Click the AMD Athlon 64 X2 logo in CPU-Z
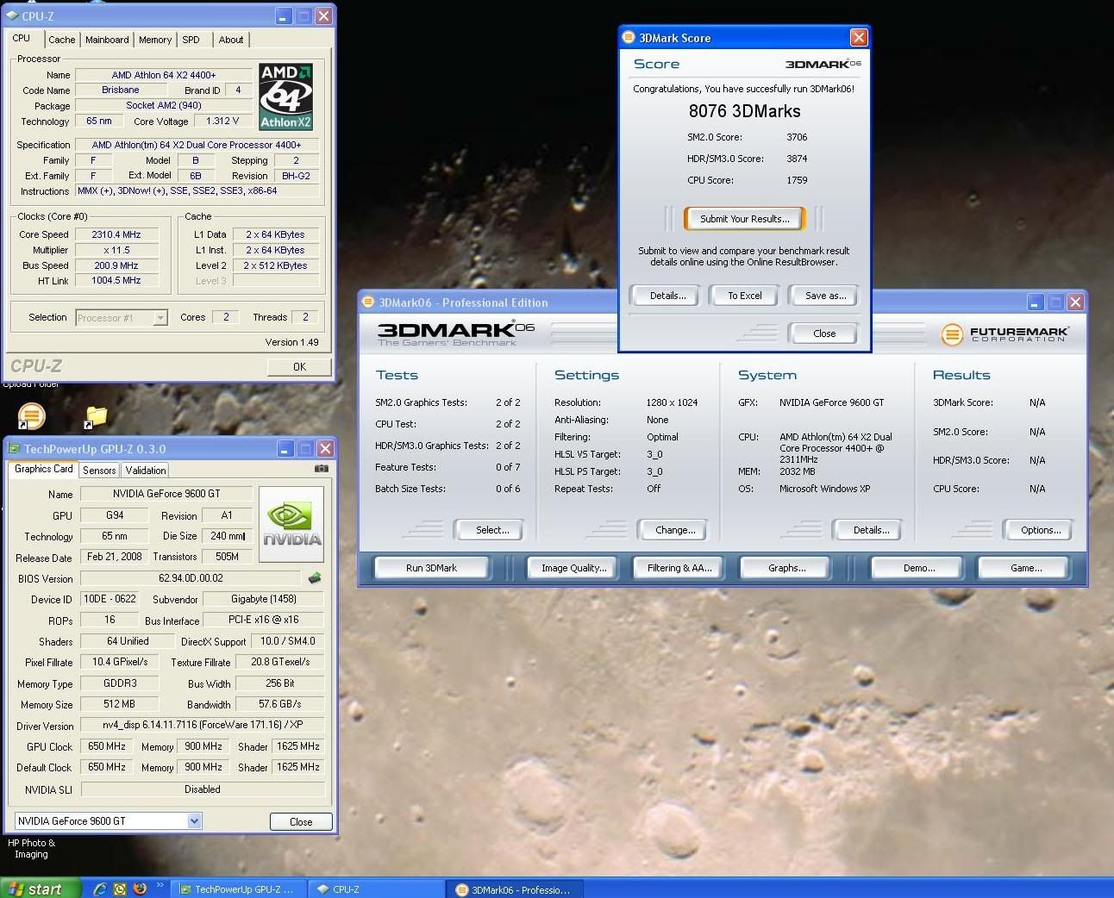The width and height of the screenshot is (1114, 898). tap(285, 97)
